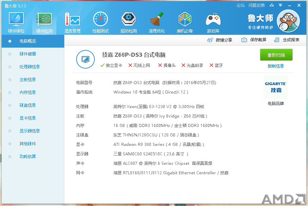308x206 pixels.
Task: Minimize the 鲁大师 window
Action: tap(289, 5)
